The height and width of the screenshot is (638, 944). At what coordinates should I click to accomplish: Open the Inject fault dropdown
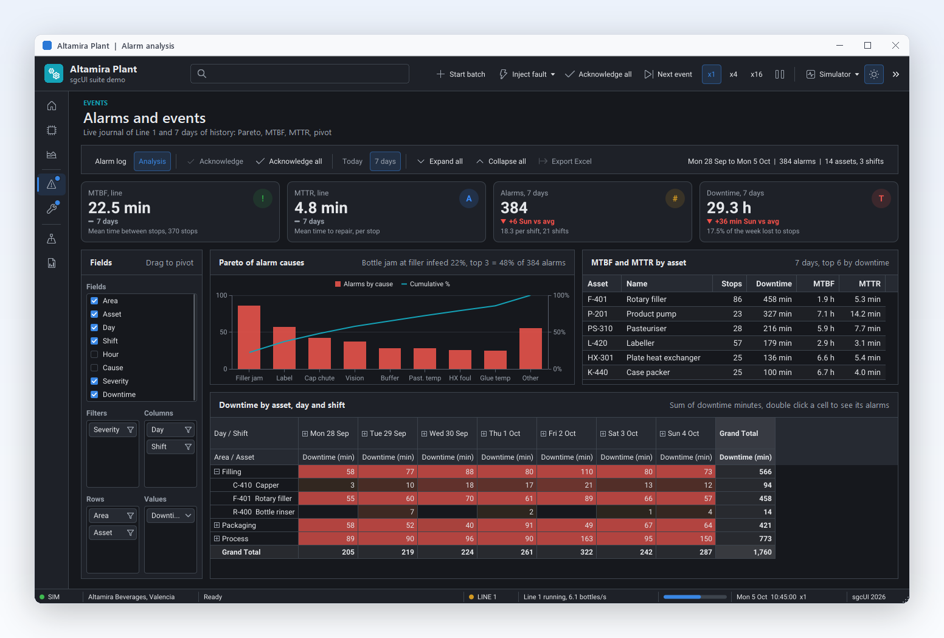coord(527,74)
